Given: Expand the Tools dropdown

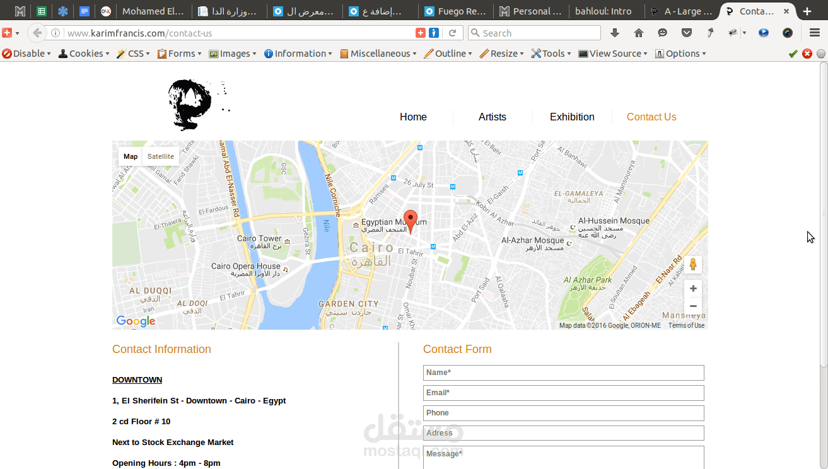Looking at the screenshot, I should click(552, 54).
